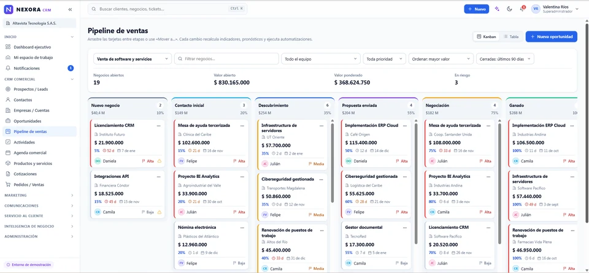This screenshot has width=589, height=273.
Task: Open the notifications bell in the header
Action: [x=522, y=9]
